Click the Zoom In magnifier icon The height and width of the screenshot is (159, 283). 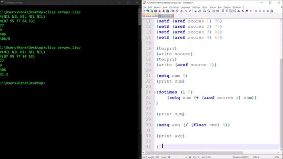click(204, 11)
